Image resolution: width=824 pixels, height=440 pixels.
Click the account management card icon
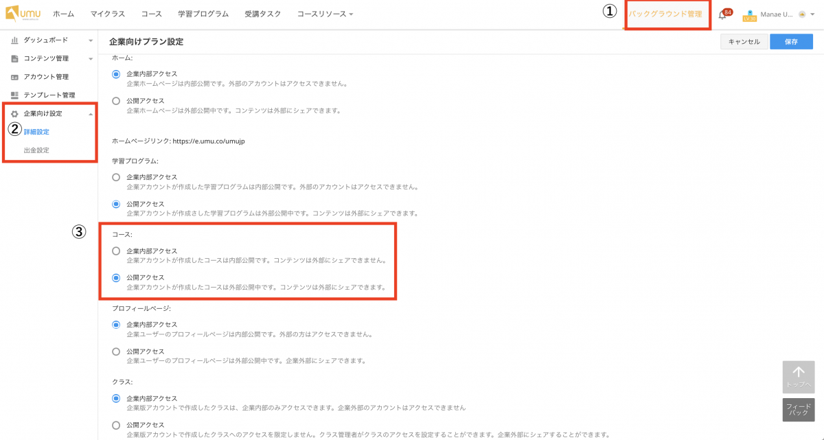pyautogui.click(x=14, y=77)
